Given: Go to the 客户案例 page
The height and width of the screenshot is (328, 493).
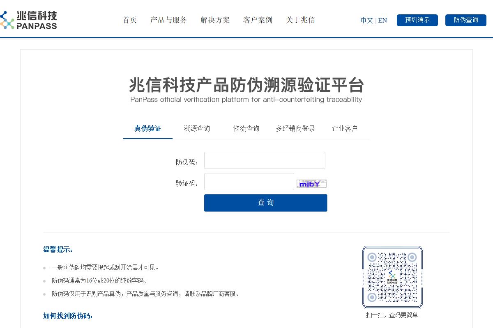Looking at the screenshot, I should (x=258, y=20).
